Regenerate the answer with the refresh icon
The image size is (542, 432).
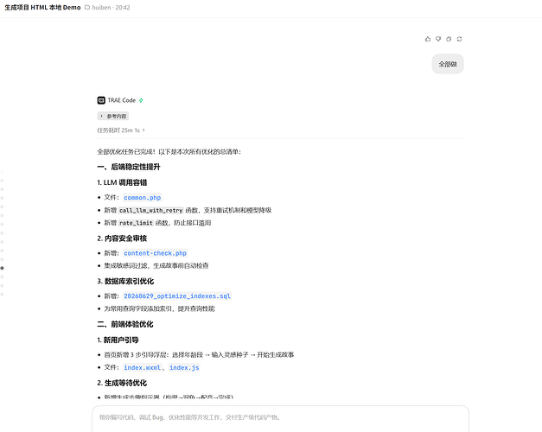coord(459,39)
